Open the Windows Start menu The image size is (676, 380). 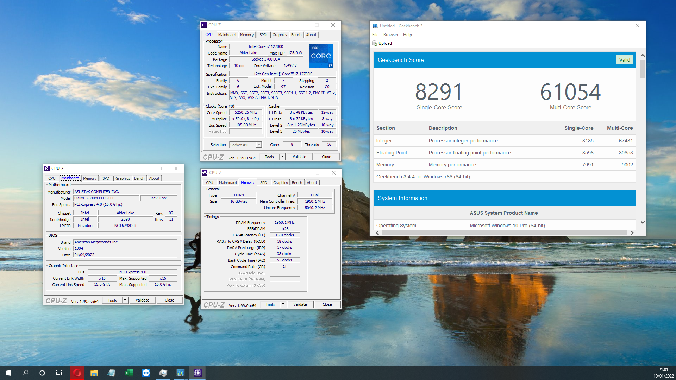(8, 373)
